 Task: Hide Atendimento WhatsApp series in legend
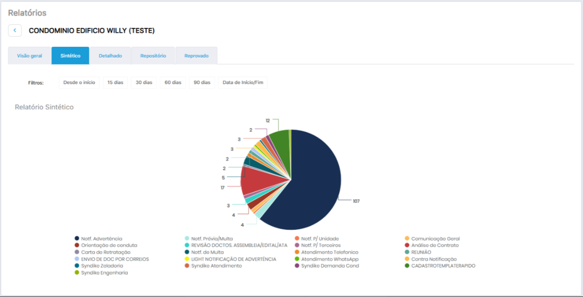tap(329, 259)
